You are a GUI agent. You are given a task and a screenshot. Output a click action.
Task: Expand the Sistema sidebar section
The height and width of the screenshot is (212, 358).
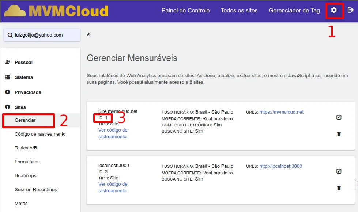pos(23,77)
